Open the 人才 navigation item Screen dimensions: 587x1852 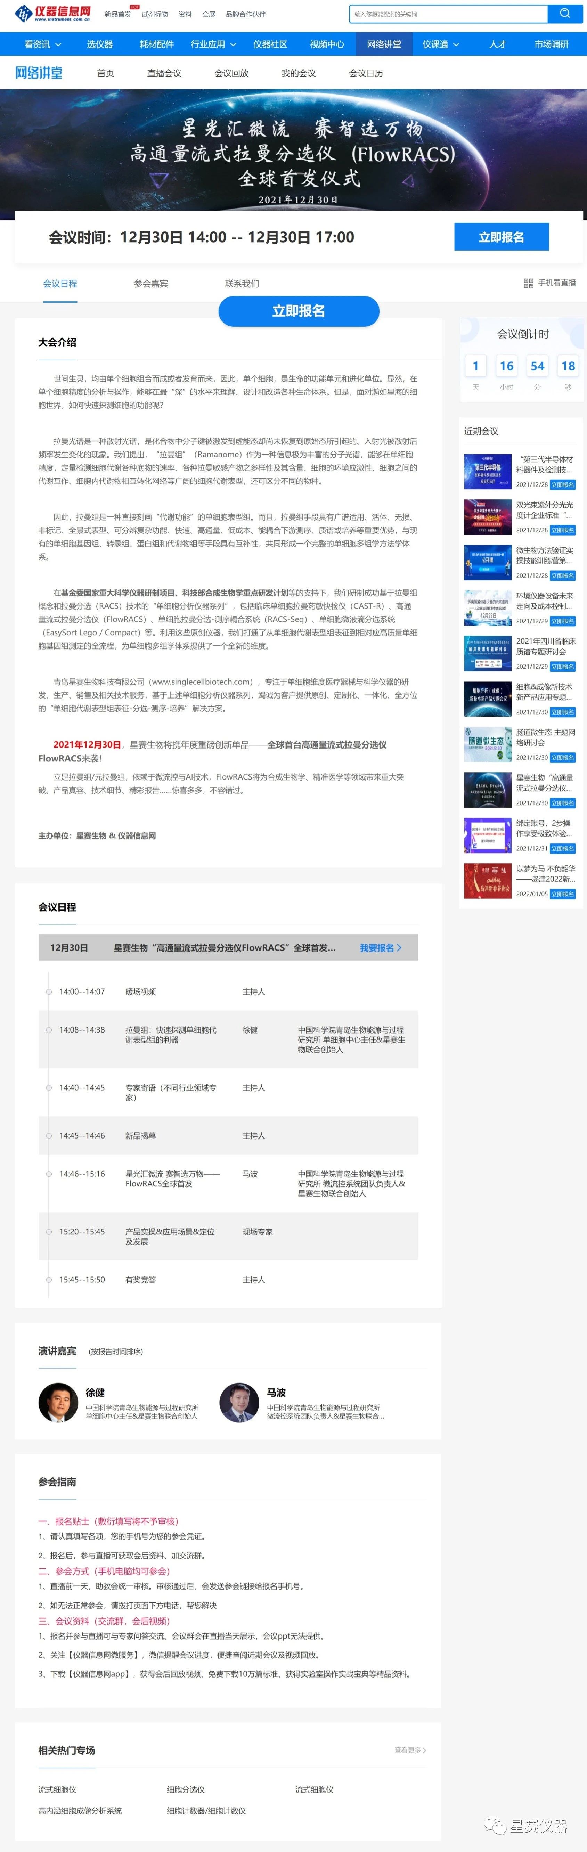point(498,44)
